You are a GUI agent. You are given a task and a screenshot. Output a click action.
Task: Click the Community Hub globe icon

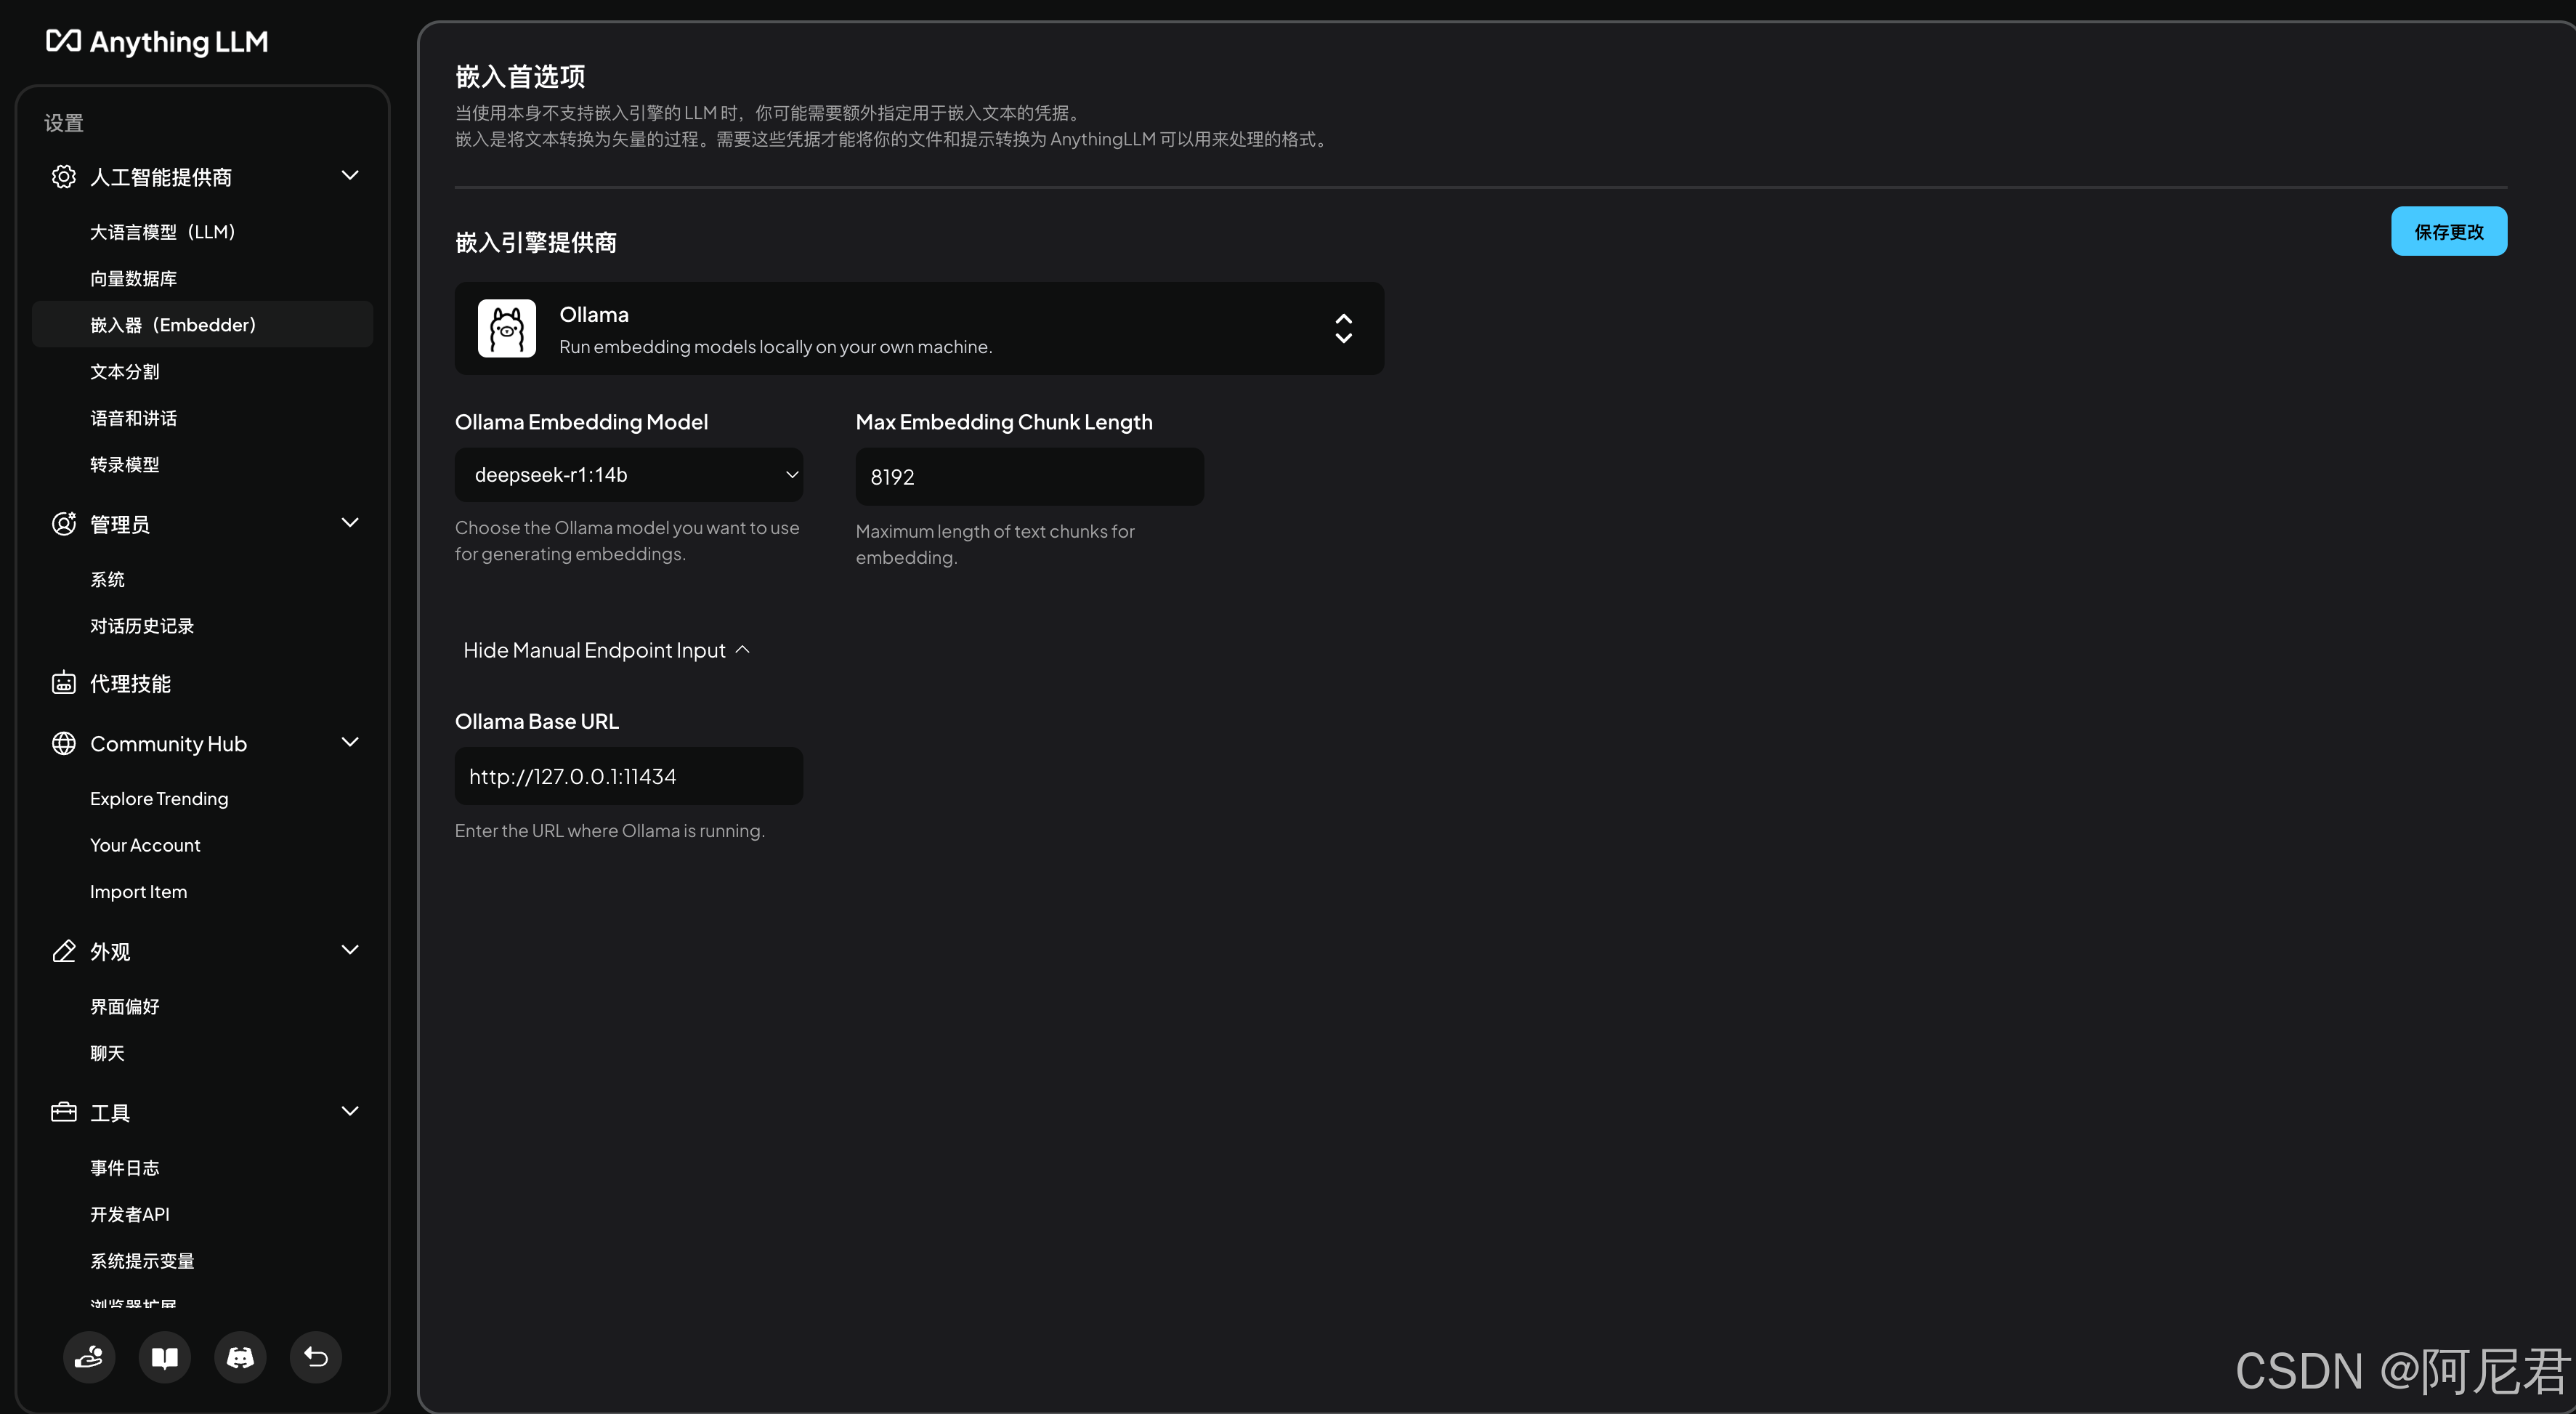coord(63,743)
